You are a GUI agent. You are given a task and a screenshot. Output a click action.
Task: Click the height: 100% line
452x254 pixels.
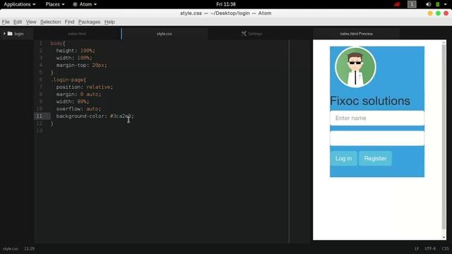click(76, 51)
